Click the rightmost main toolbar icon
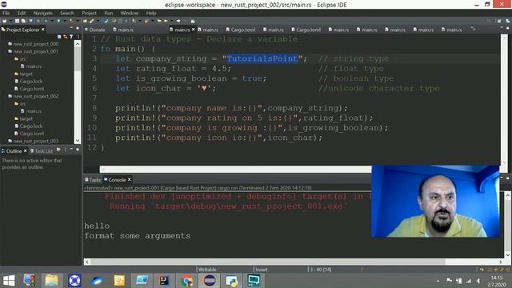The height and width of the screenshot is (288, 512). point(193,21)
